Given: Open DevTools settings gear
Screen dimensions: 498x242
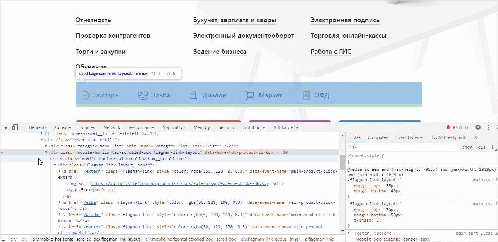Looking at the screenshot, I should tap(478, 127).
